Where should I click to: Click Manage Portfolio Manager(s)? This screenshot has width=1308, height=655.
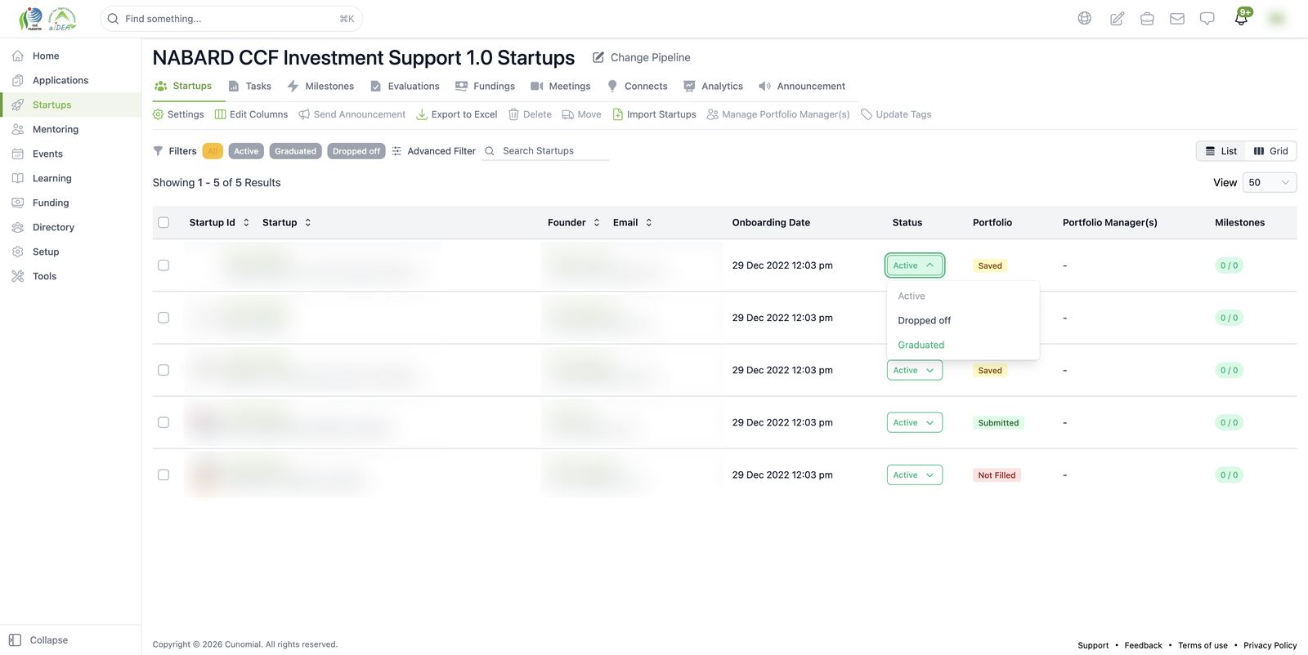click(778, 114)
